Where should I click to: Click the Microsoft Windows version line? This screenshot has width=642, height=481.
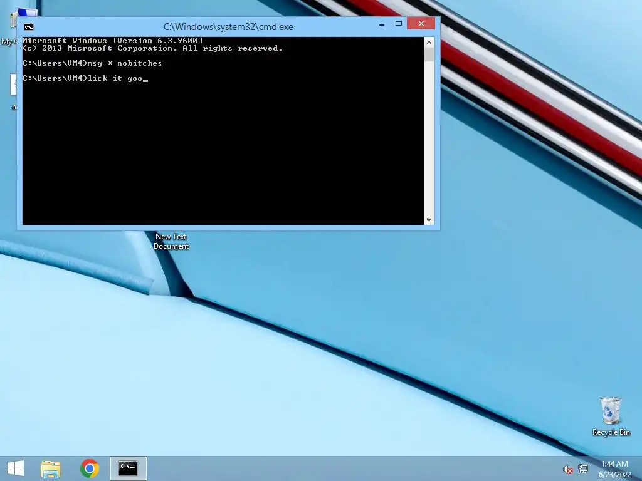[113, 41]
